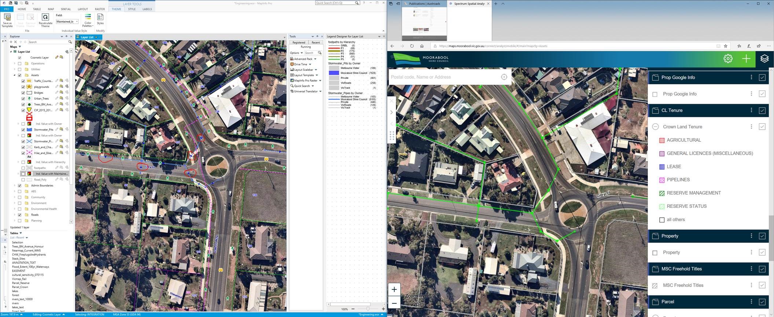Toggle Property group header checkbox
This screenshot has height=317, width=774.
(762, 236)
